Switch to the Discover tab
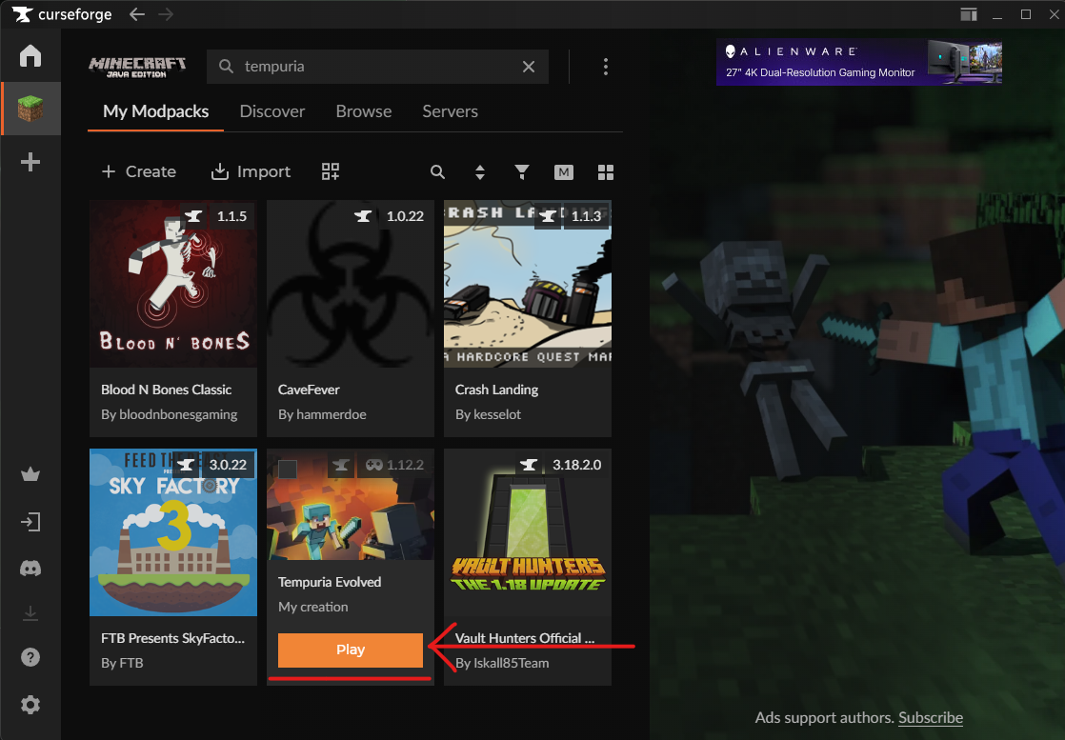This screenshot has width=1065, height=740. [x=272, y=111]
